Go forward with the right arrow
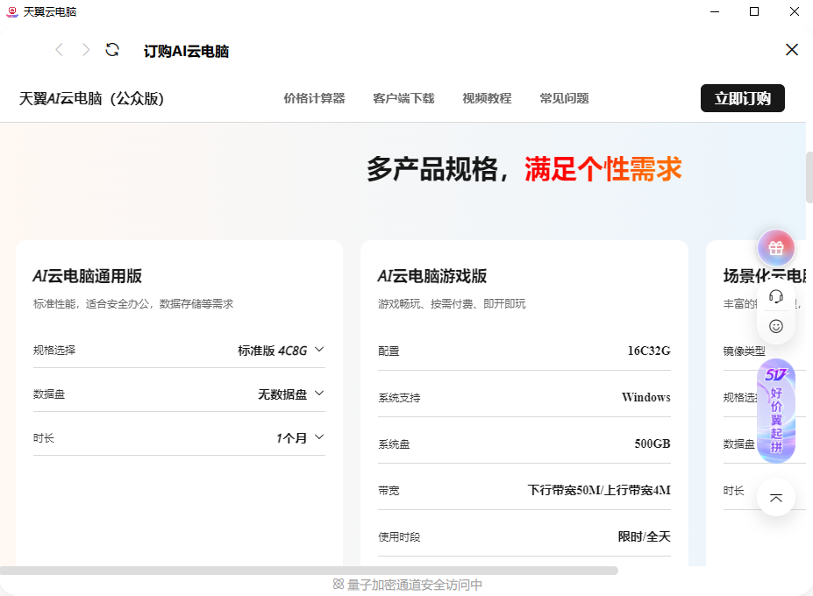 click(86, 50)
